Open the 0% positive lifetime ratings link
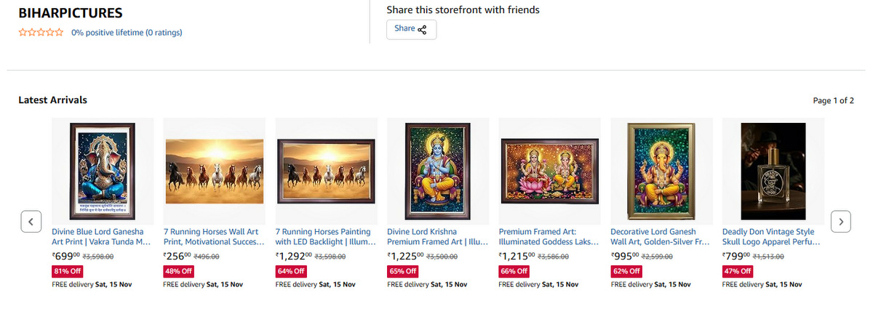 [127, 33]
